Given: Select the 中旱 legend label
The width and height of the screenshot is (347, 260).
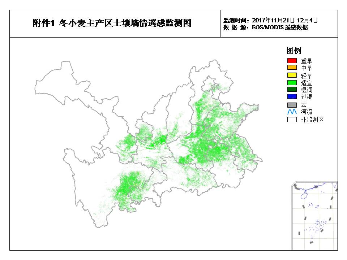Looking at the screenshot, I should pos(307,68).
